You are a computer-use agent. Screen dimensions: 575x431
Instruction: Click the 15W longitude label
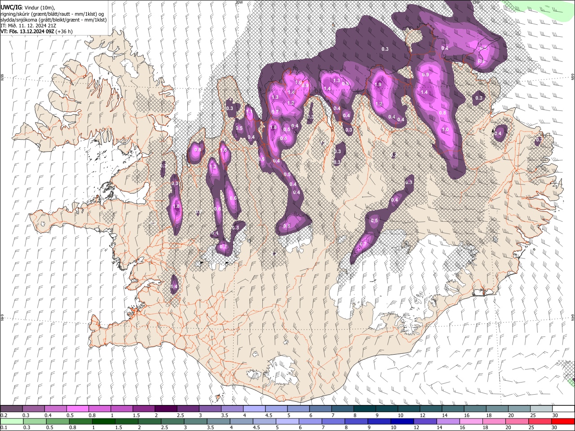click(476, 2)
